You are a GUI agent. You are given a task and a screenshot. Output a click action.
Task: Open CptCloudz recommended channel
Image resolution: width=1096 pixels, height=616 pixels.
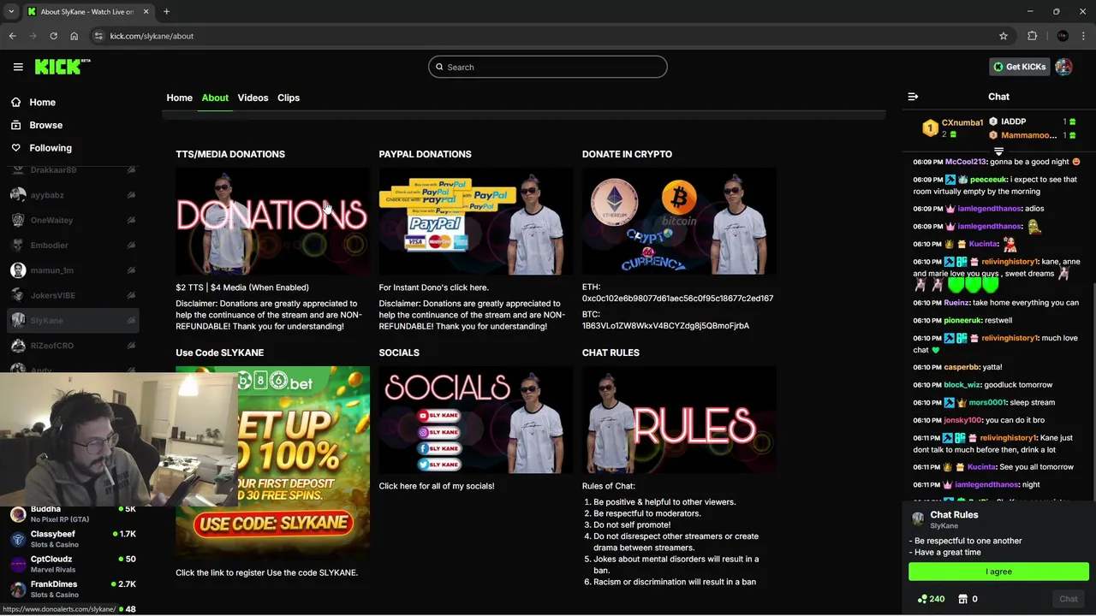(x=73, y=564)
